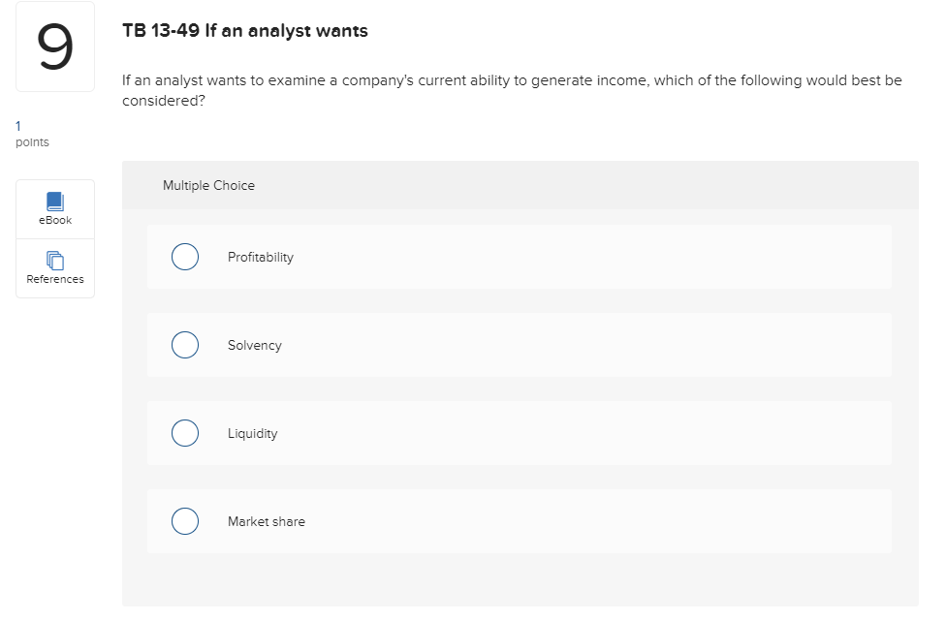946x621 pixels.
Task: Pick the Market share radio button
Action: 185,521
